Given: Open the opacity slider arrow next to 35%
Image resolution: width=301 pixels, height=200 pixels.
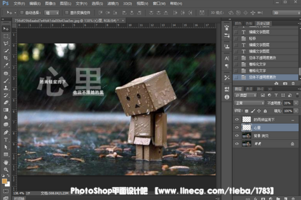Looking at the screenshot, I should (x=296, y=103).
